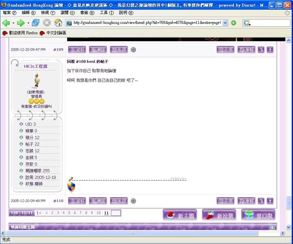The height and width of the screenshot is (244, 293).
Task: Click the shield signature image
Action: (x=71, y=187)
